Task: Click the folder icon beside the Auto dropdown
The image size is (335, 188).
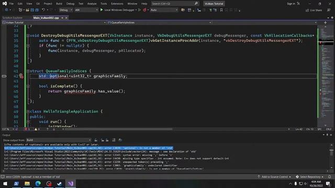Action: click(183, 10)
